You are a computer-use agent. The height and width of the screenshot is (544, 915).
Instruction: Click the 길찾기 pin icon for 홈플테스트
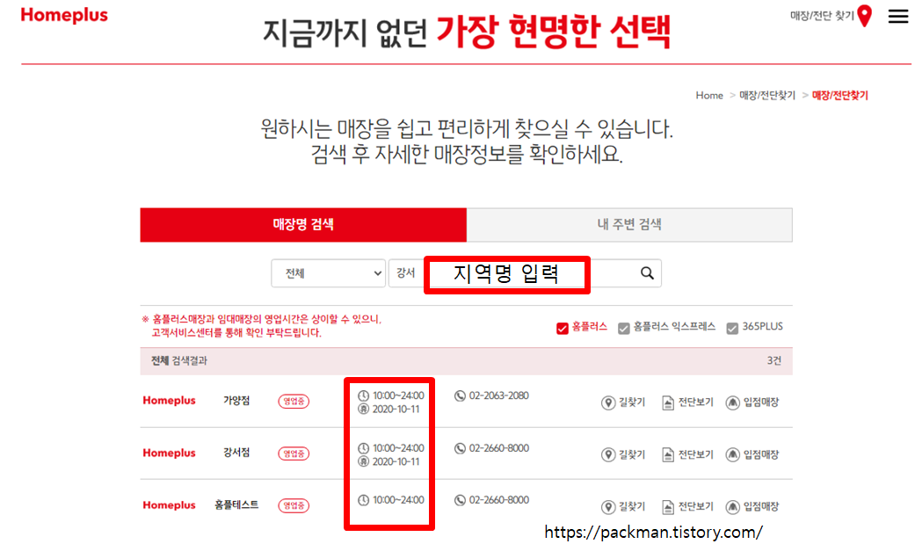click(x=608, y=506)
